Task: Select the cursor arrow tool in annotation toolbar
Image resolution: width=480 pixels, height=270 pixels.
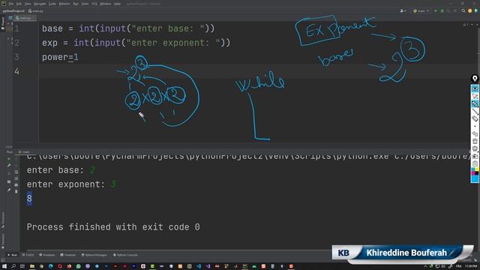Action: click(475, 97)
